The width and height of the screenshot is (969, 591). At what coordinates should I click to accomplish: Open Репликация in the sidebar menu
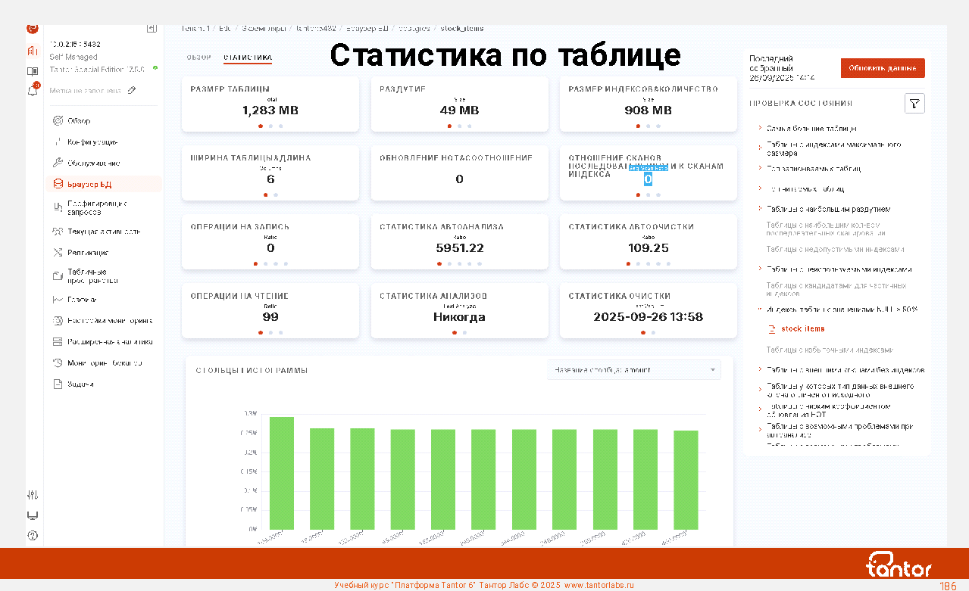88,253
